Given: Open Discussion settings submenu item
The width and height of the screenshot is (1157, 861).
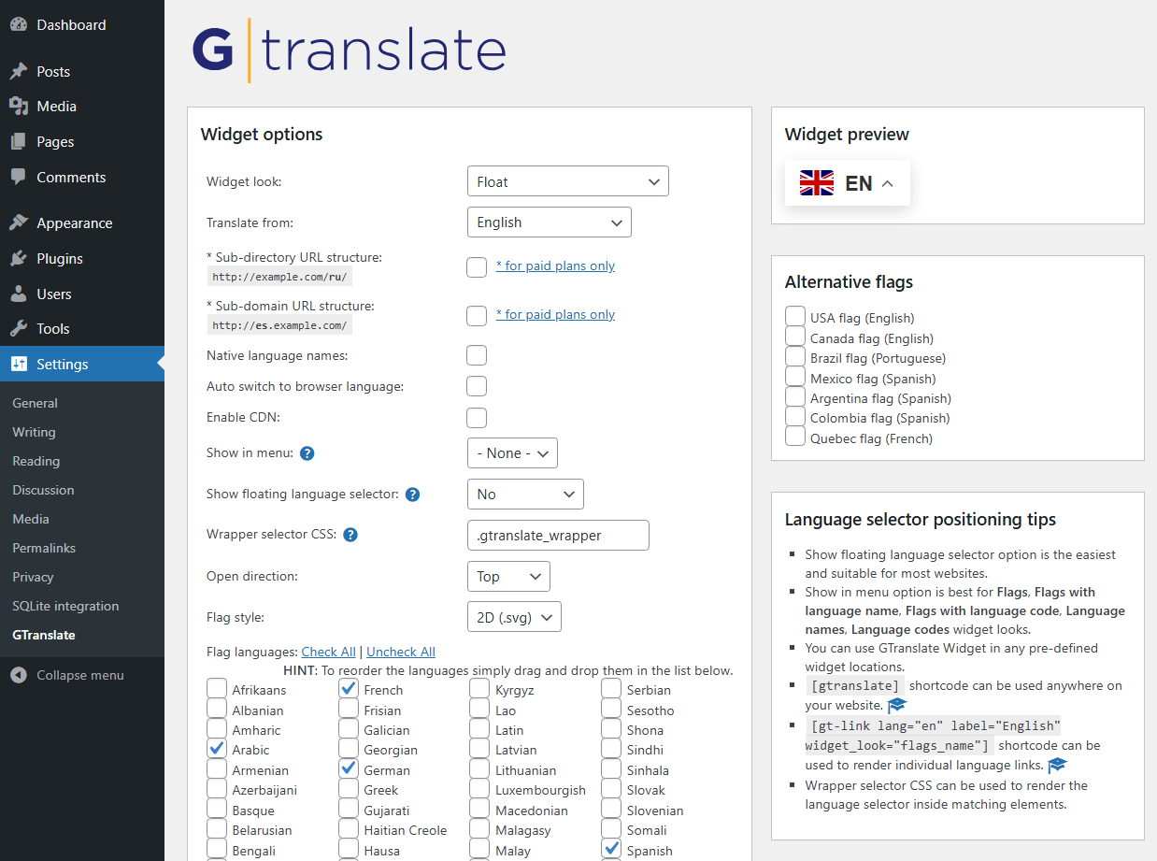Looking at the screenshot, I should [x=43, y=490].
